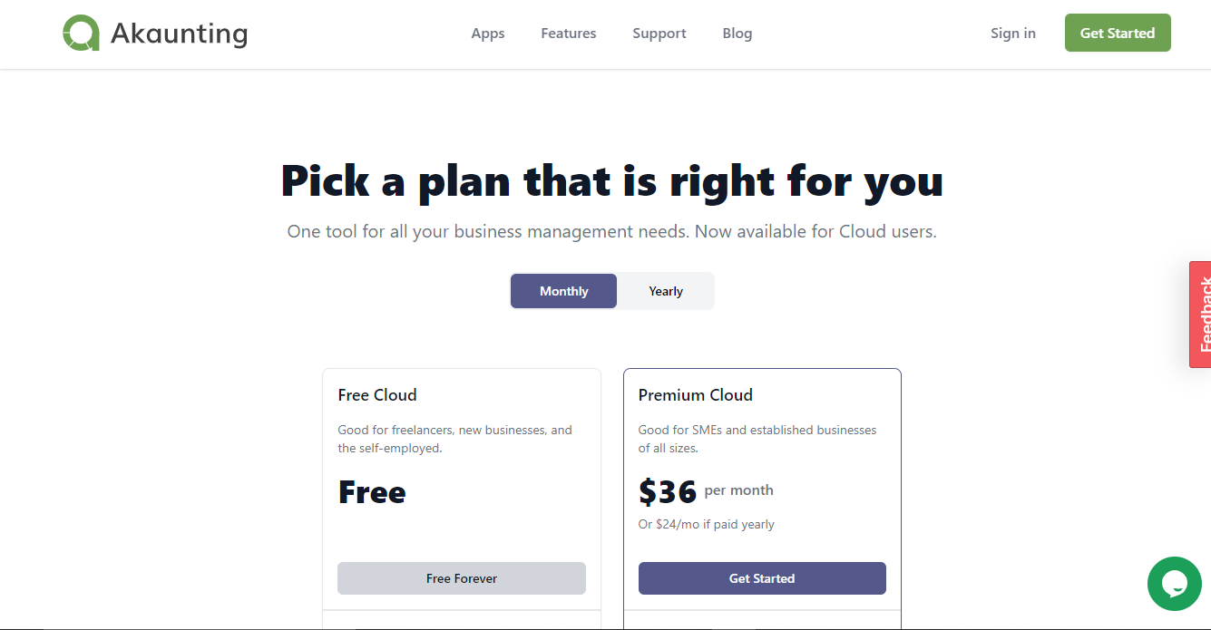Switch billing toggle to Yearly
This screenshot has width=1211, height=630.
pyautogui.click(x=665, y=291)
